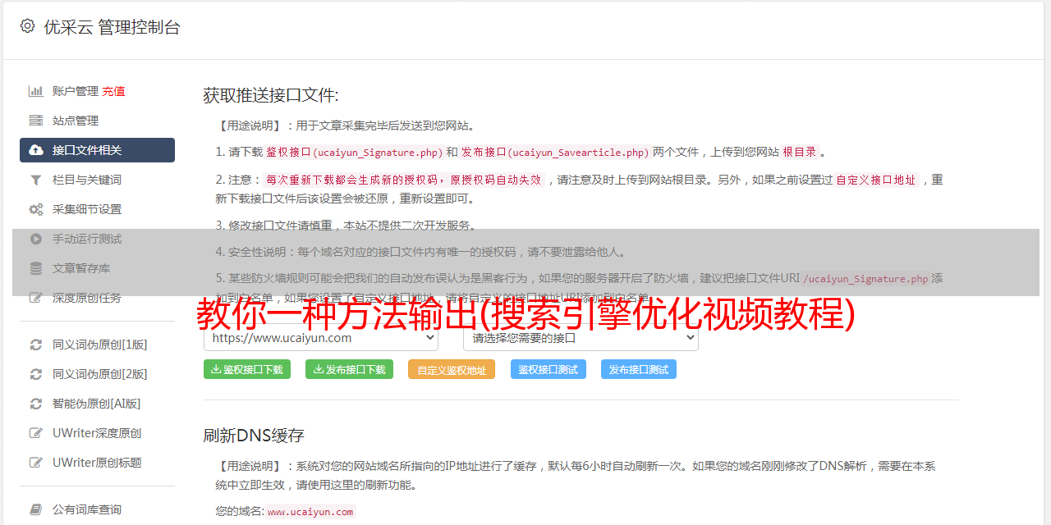1051x525 pixels.
Task: Expand the https://www.ucaiyun.com site dropdown
Action: point(321,337)
